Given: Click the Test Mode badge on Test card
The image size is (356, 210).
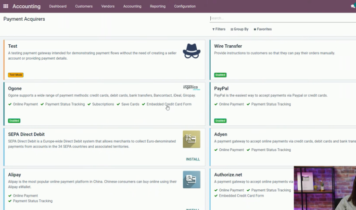Looking at the screenshot, I should [x=16, y=75].
